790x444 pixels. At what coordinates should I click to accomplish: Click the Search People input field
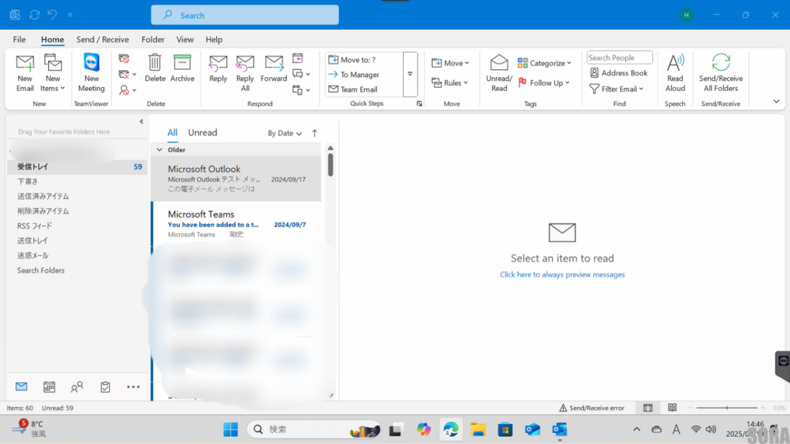[x=619, y=58]
